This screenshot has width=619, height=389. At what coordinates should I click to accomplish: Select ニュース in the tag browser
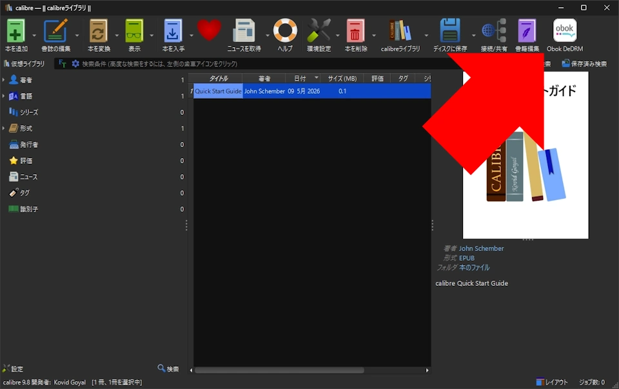point(28,177)
